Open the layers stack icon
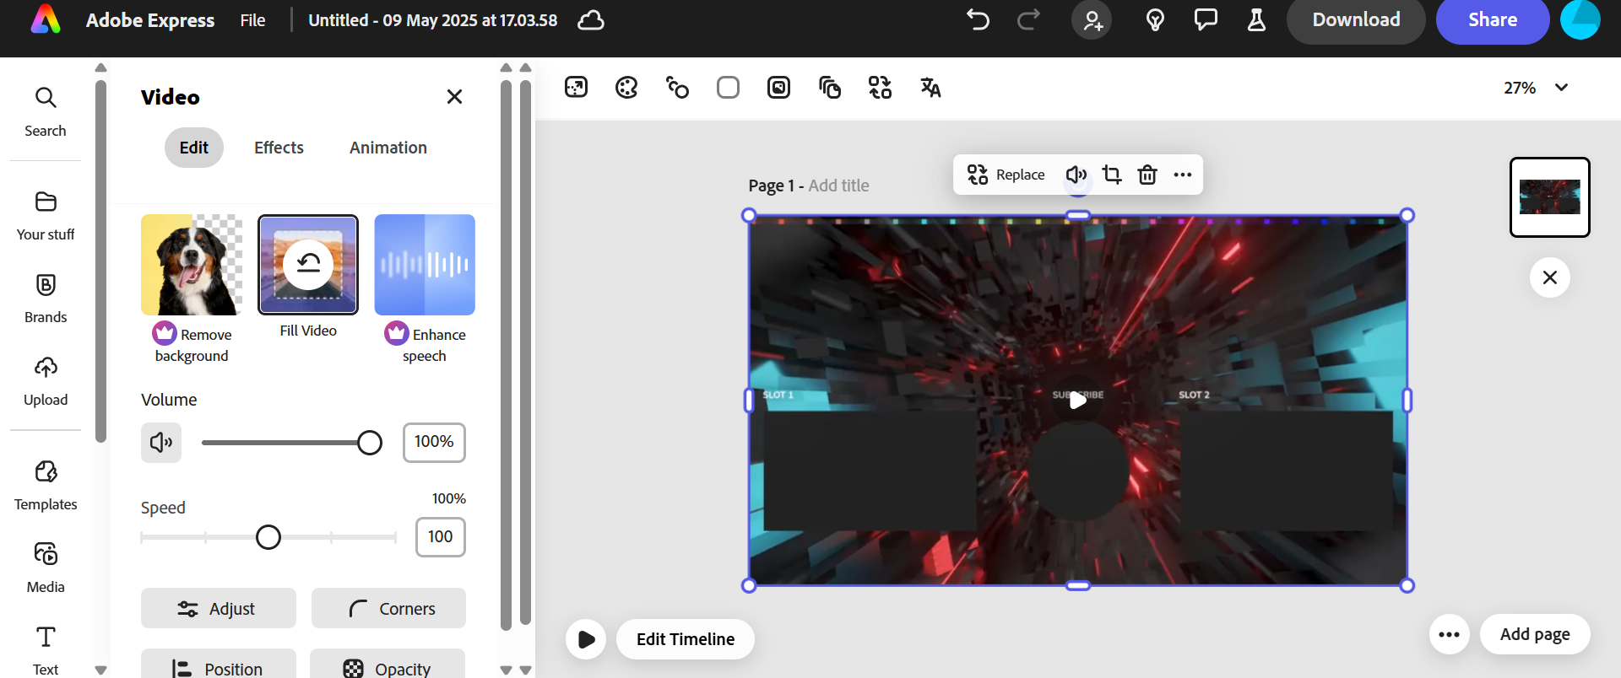Viewport: 1621px width, 678px height. click(x=829, y=87)
